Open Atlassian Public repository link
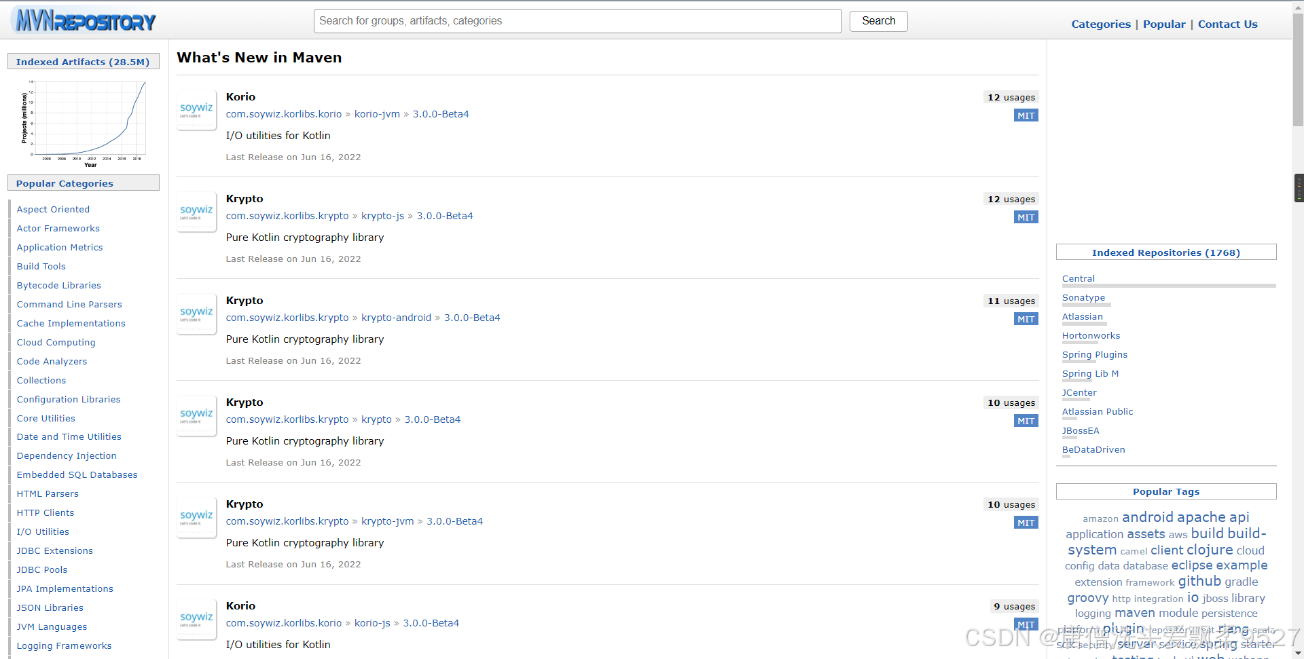 [x=1098, y=412]
